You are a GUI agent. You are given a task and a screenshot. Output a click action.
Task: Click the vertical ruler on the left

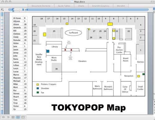(x=2, y=63)
